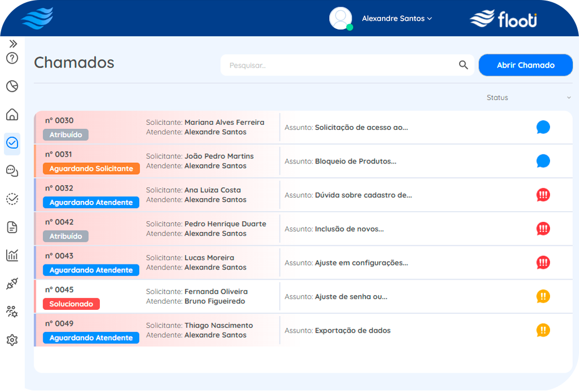Image resolution: width=579 pixels, height=391 pixels.
Task: Click the Solucionado status badge on 0045
Action: [x=71, y=304]
